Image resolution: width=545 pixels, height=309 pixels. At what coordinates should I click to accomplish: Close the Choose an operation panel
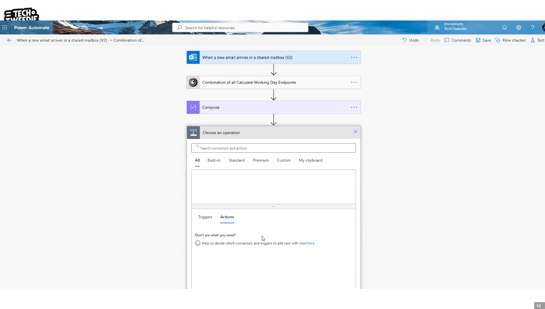point(355,132)
